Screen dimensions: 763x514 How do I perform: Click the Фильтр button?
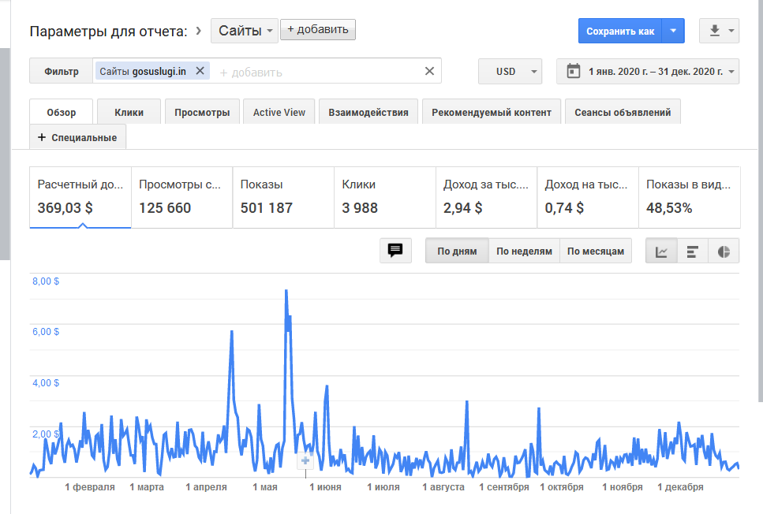coord(62,71)
